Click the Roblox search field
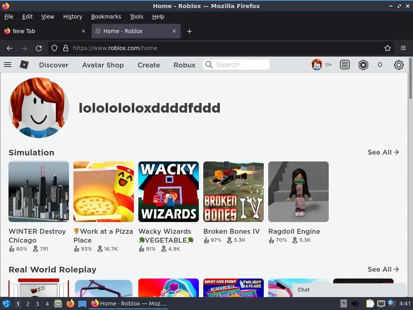413x310 pixels. 236,65
